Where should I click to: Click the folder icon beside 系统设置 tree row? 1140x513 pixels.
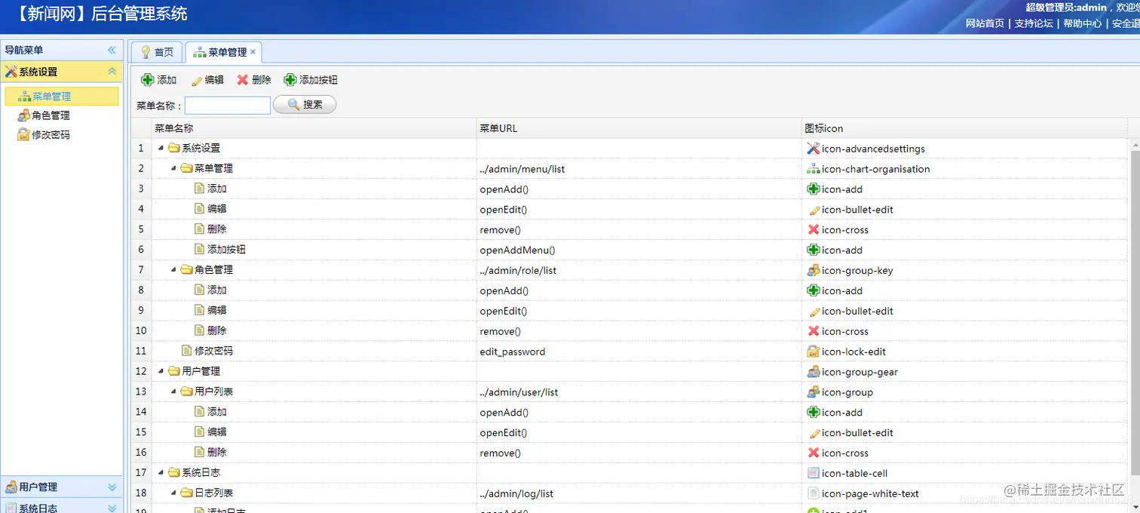click(174, 148)
